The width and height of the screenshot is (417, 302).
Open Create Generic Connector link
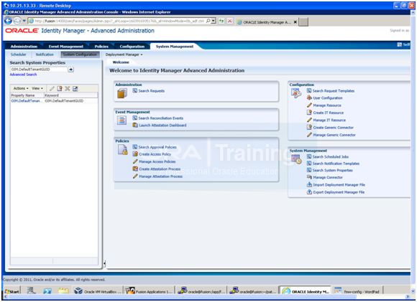pos(333,128)
